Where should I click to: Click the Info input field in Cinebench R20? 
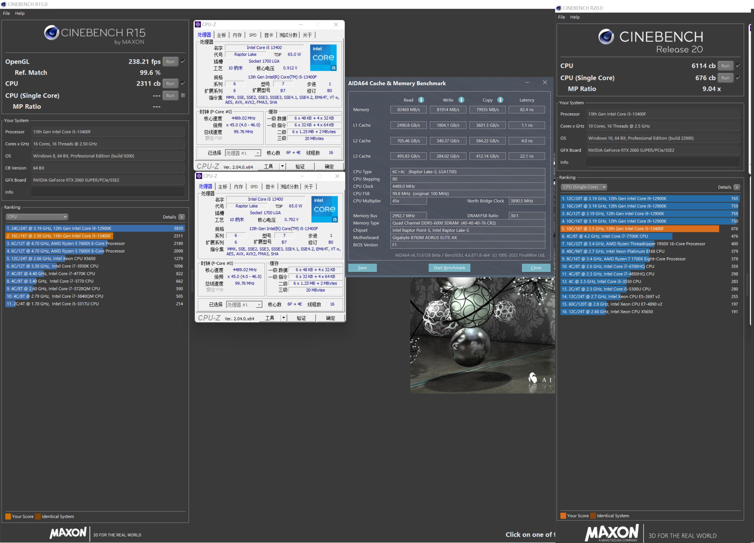tap(663, 162)
